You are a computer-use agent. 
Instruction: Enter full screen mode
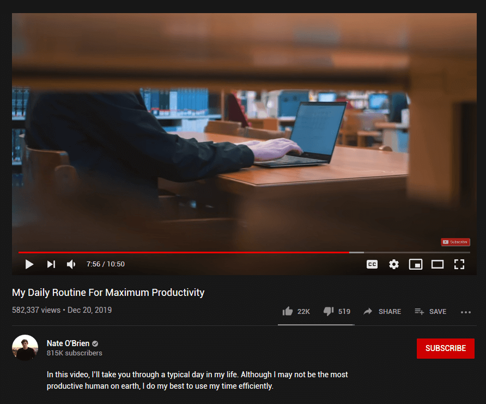coord(459,264)
